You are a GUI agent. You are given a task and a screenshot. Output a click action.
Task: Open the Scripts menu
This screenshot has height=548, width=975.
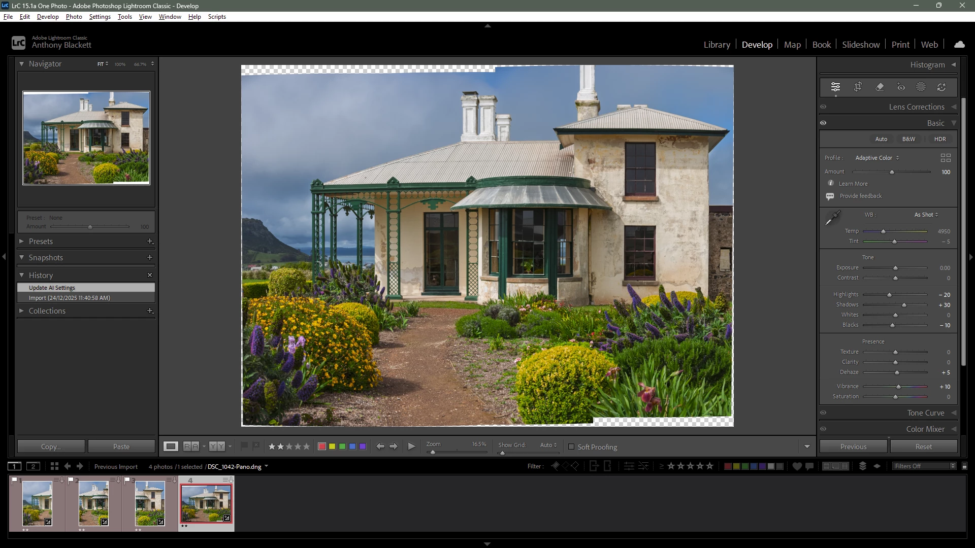pyautogui.click(x=217, y=17)
